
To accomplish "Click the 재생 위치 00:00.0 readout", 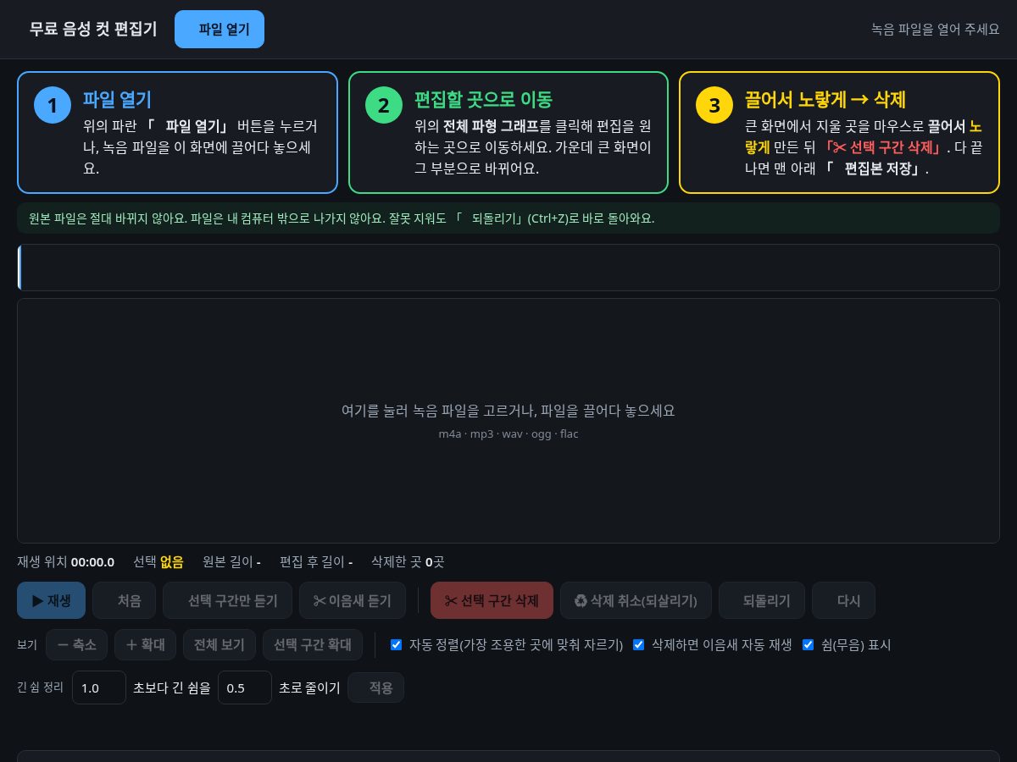I will tap(65, 561).
